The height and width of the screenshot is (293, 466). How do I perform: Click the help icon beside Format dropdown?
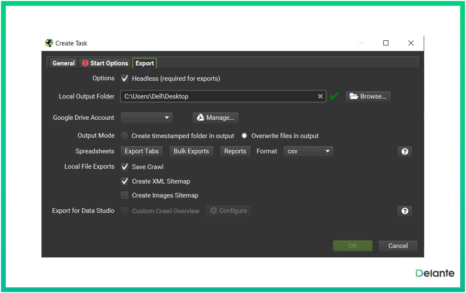[405, 151]
